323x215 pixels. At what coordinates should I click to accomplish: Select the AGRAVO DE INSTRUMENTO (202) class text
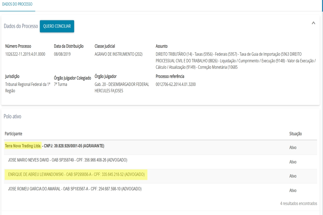tap(118, 54)
